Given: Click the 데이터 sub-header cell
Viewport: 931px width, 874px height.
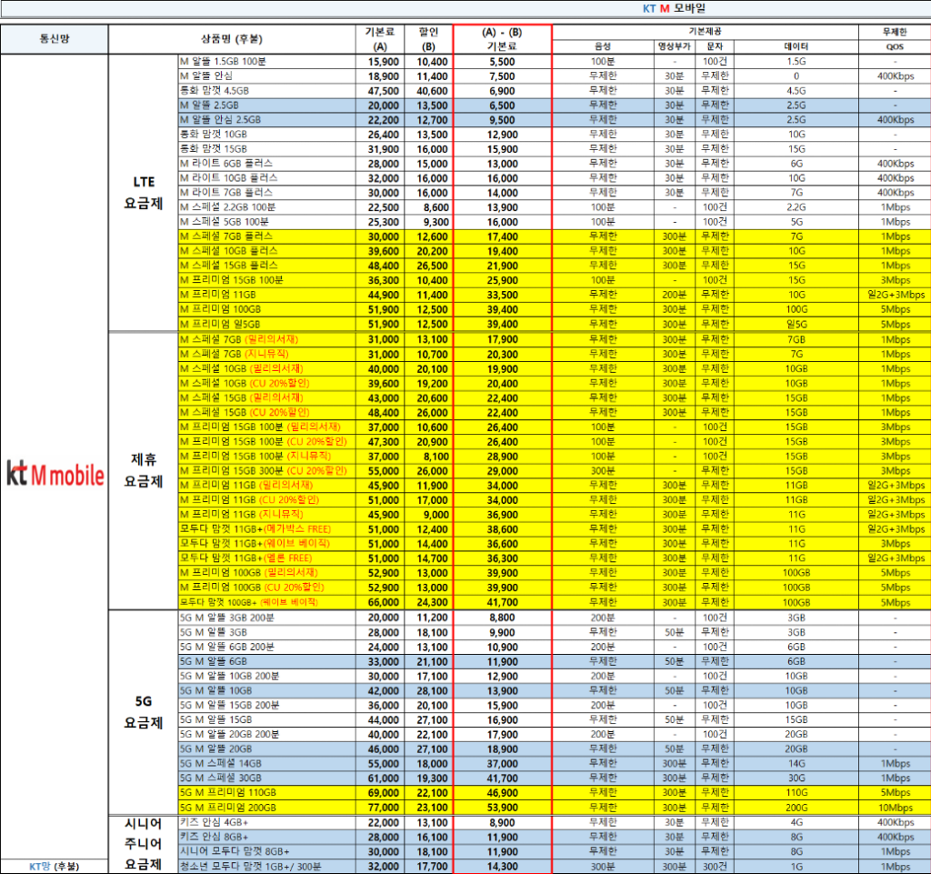Looking at the screenshot, I should tap(796, 46).
